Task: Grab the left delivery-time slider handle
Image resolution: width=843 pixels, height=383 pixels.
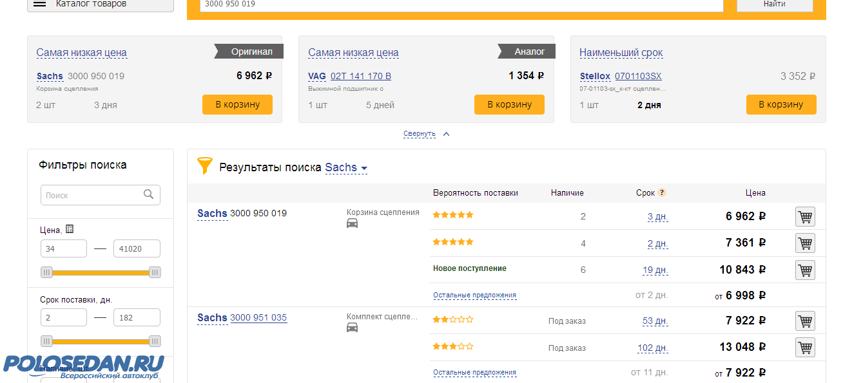Action: [46, 341]
